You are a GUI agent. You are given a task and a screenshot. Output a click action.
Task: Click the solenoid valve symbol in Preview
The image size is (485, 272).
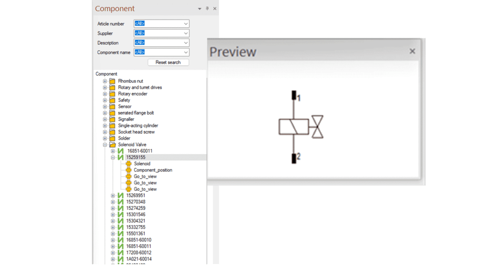300,127
